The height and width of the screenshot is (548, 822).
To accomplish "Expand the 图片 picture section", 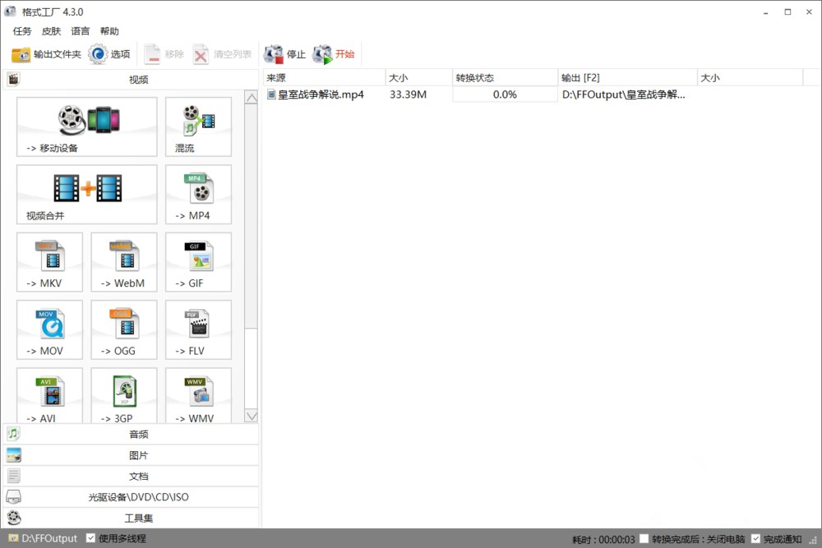I will coord(132,455).
